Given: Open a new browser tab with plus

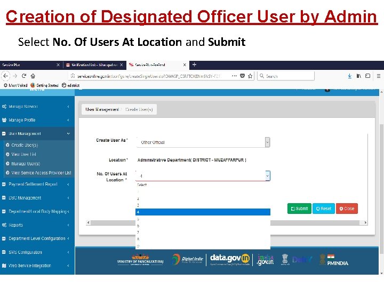Looking at the screenshot, I should click(194, 65).
